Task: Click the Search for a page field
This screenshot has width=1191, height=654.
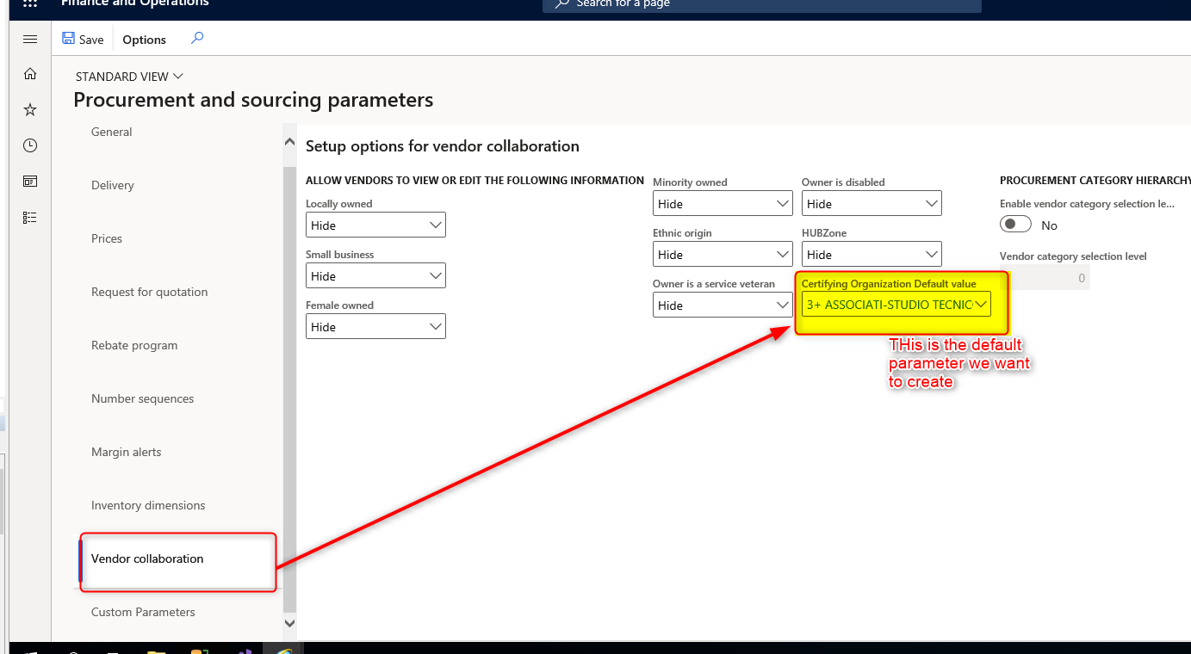Action: (x=760, y=6)
